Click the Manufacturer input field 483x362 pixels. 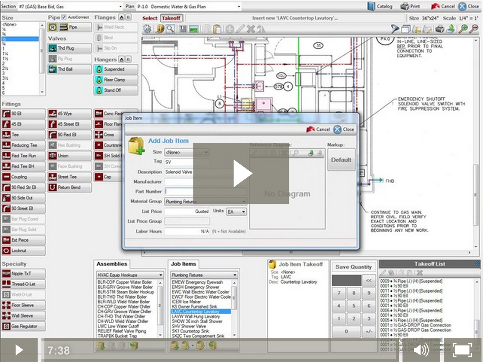pos(205,182)
